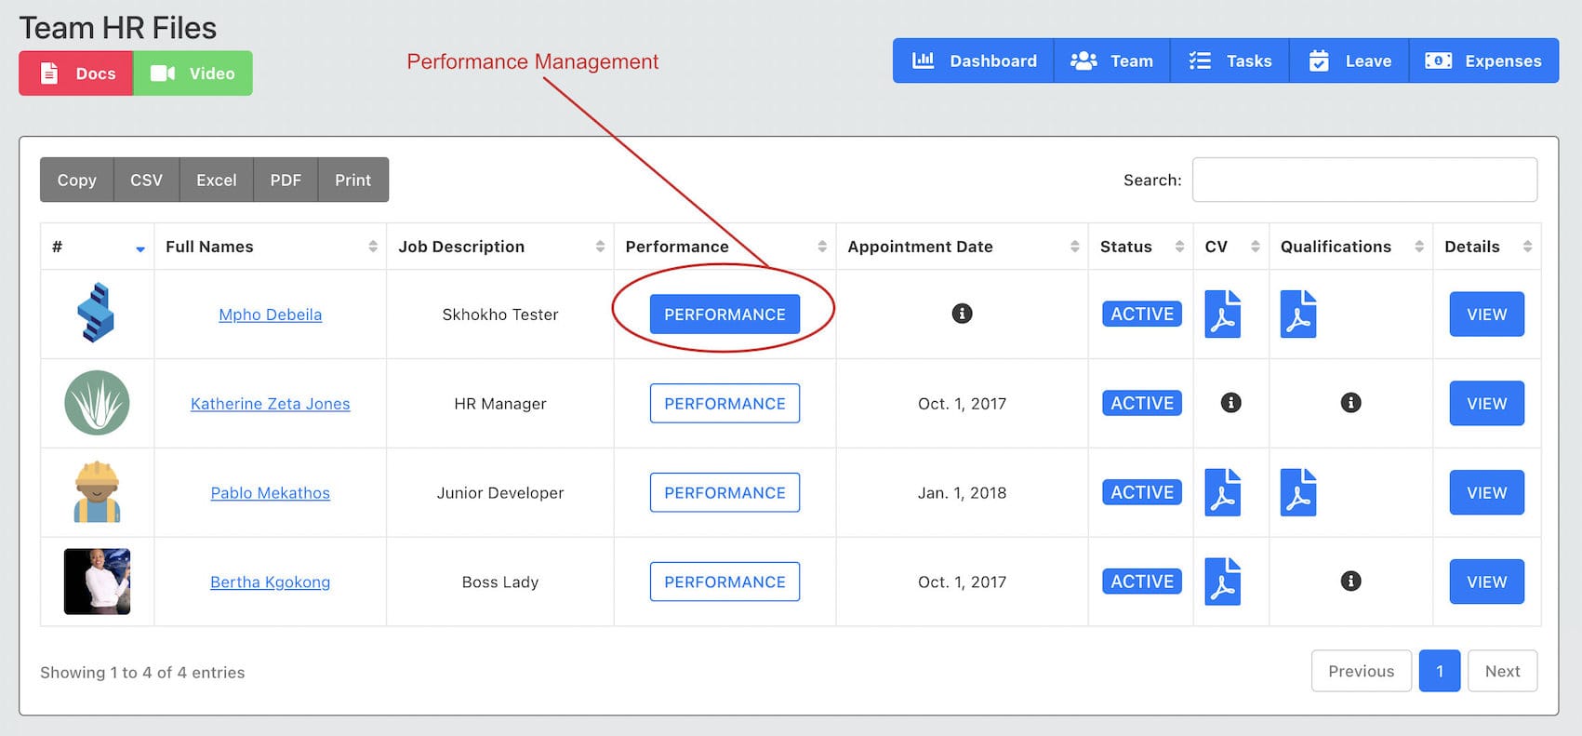Go to the Next page
The image size is (1582, 736).
click(1503, 671)
